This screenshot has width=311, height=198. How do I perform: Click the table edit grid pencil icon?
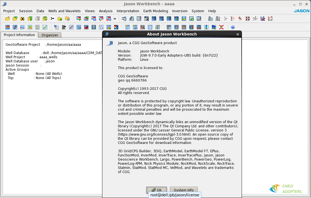[x=199, y=19]
